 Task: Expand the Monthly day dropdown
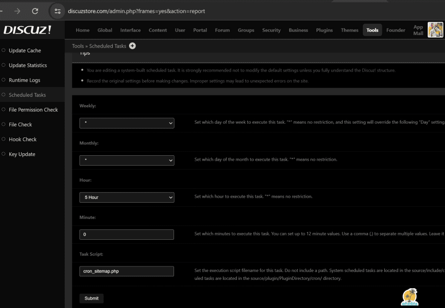tap(127, 160)
